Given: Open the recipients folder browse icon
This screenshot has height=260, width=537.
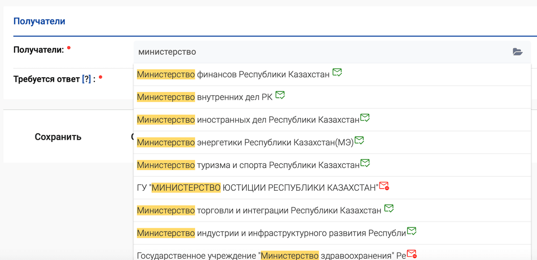Looking at the screenshot, I should click(517, 52).
